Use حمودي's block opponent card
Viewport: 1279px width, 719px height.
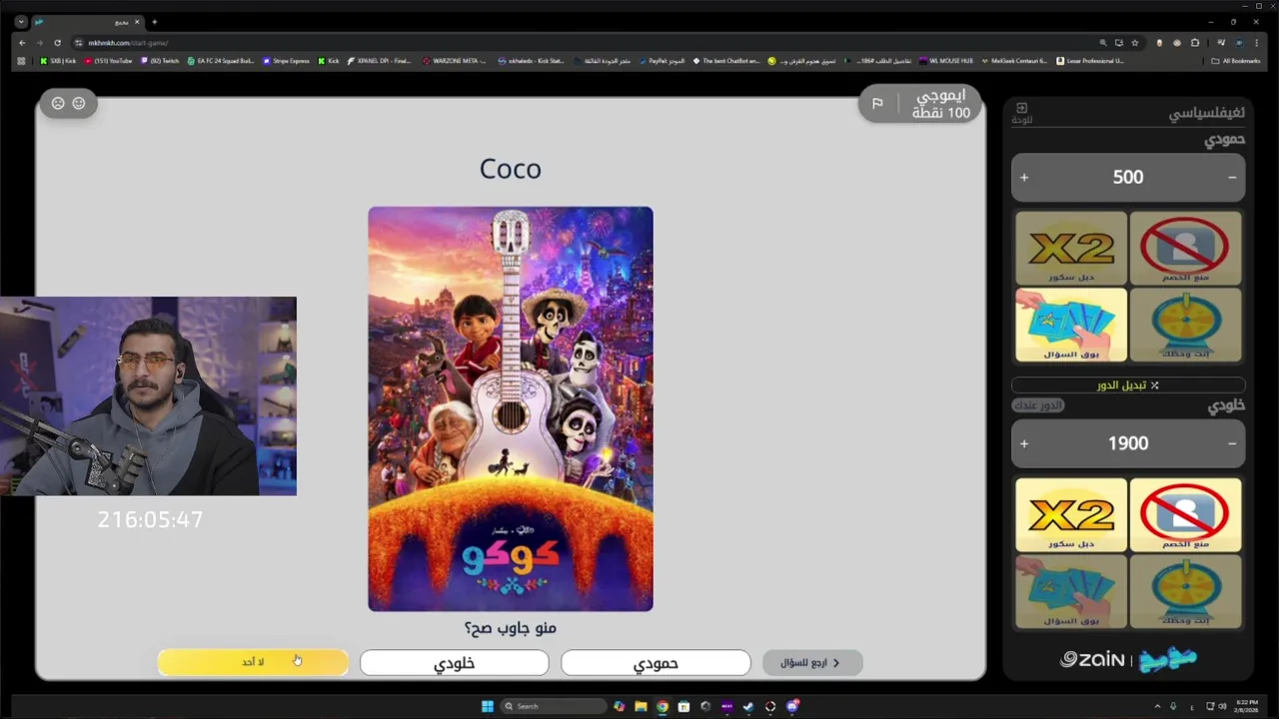coord(1185,247)
